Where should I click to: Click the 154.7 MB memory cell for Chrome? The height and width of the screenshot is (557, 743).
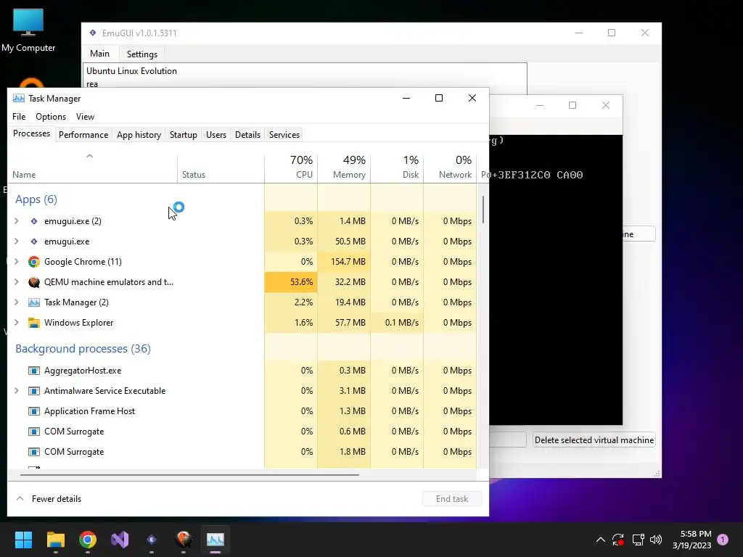click(344, 262)
